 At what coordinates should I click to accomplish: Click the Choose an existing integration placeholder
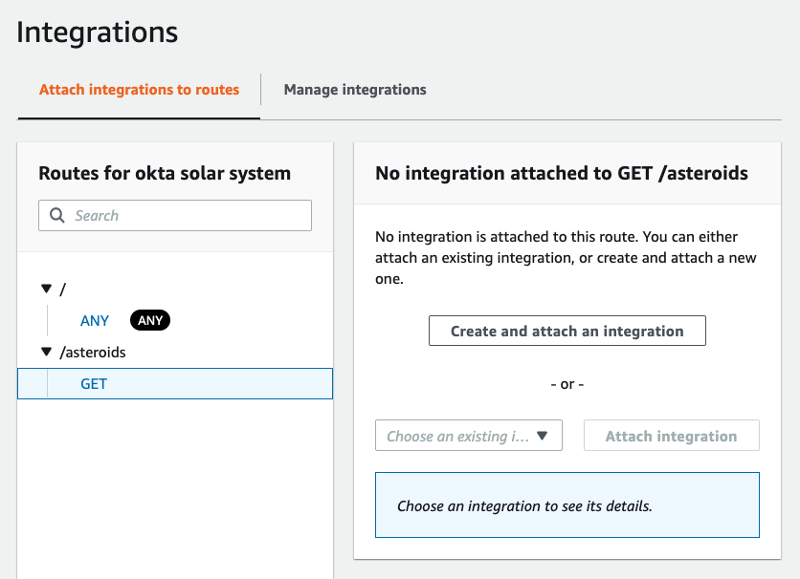[x=458, y=436]
